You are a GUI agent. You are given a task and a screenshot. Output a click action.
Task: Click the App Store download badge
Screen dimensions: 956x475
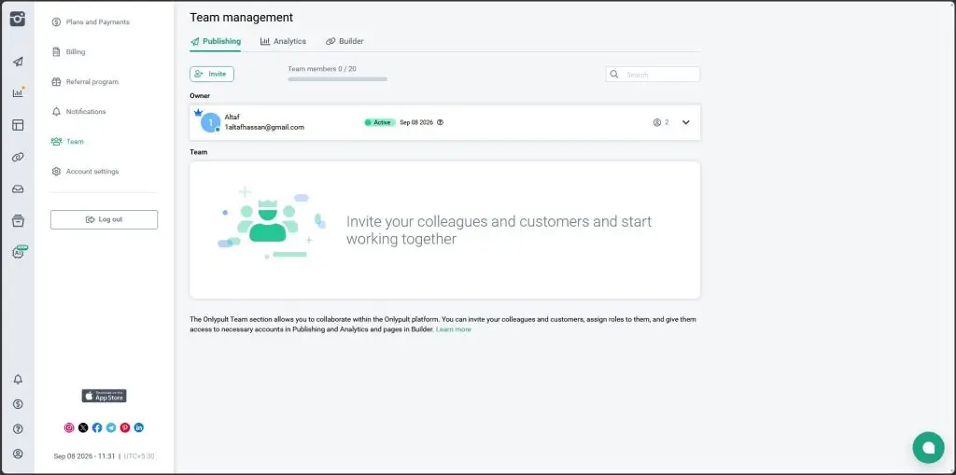105,396
